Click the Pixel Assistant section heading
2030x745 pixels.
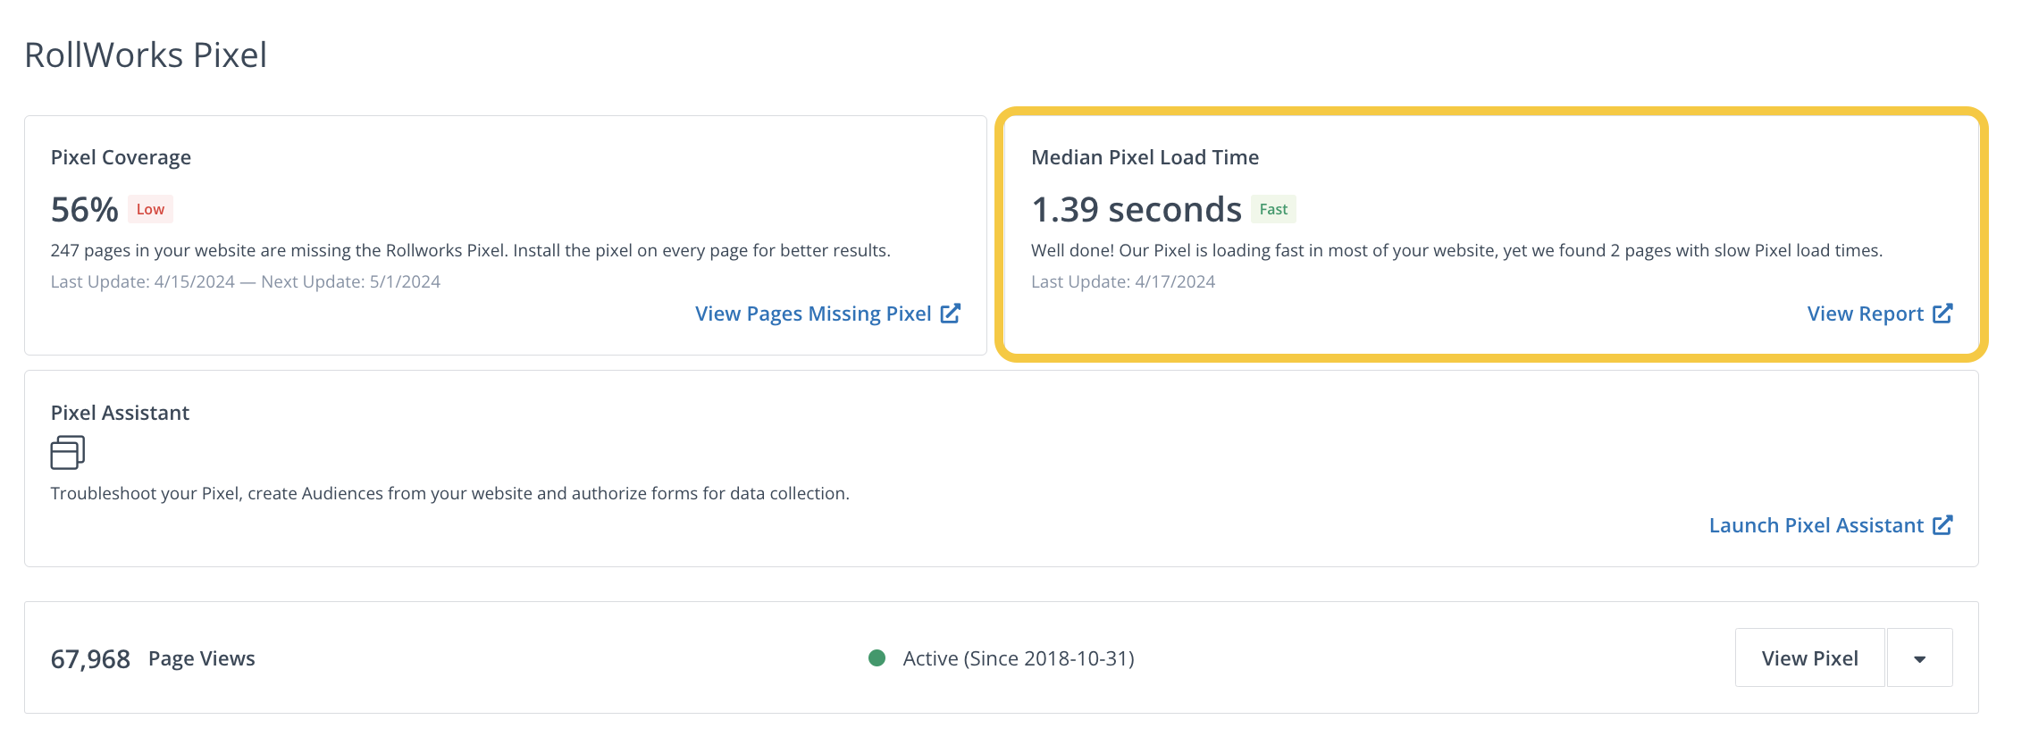pyautogui.click(x=120, y=413)
